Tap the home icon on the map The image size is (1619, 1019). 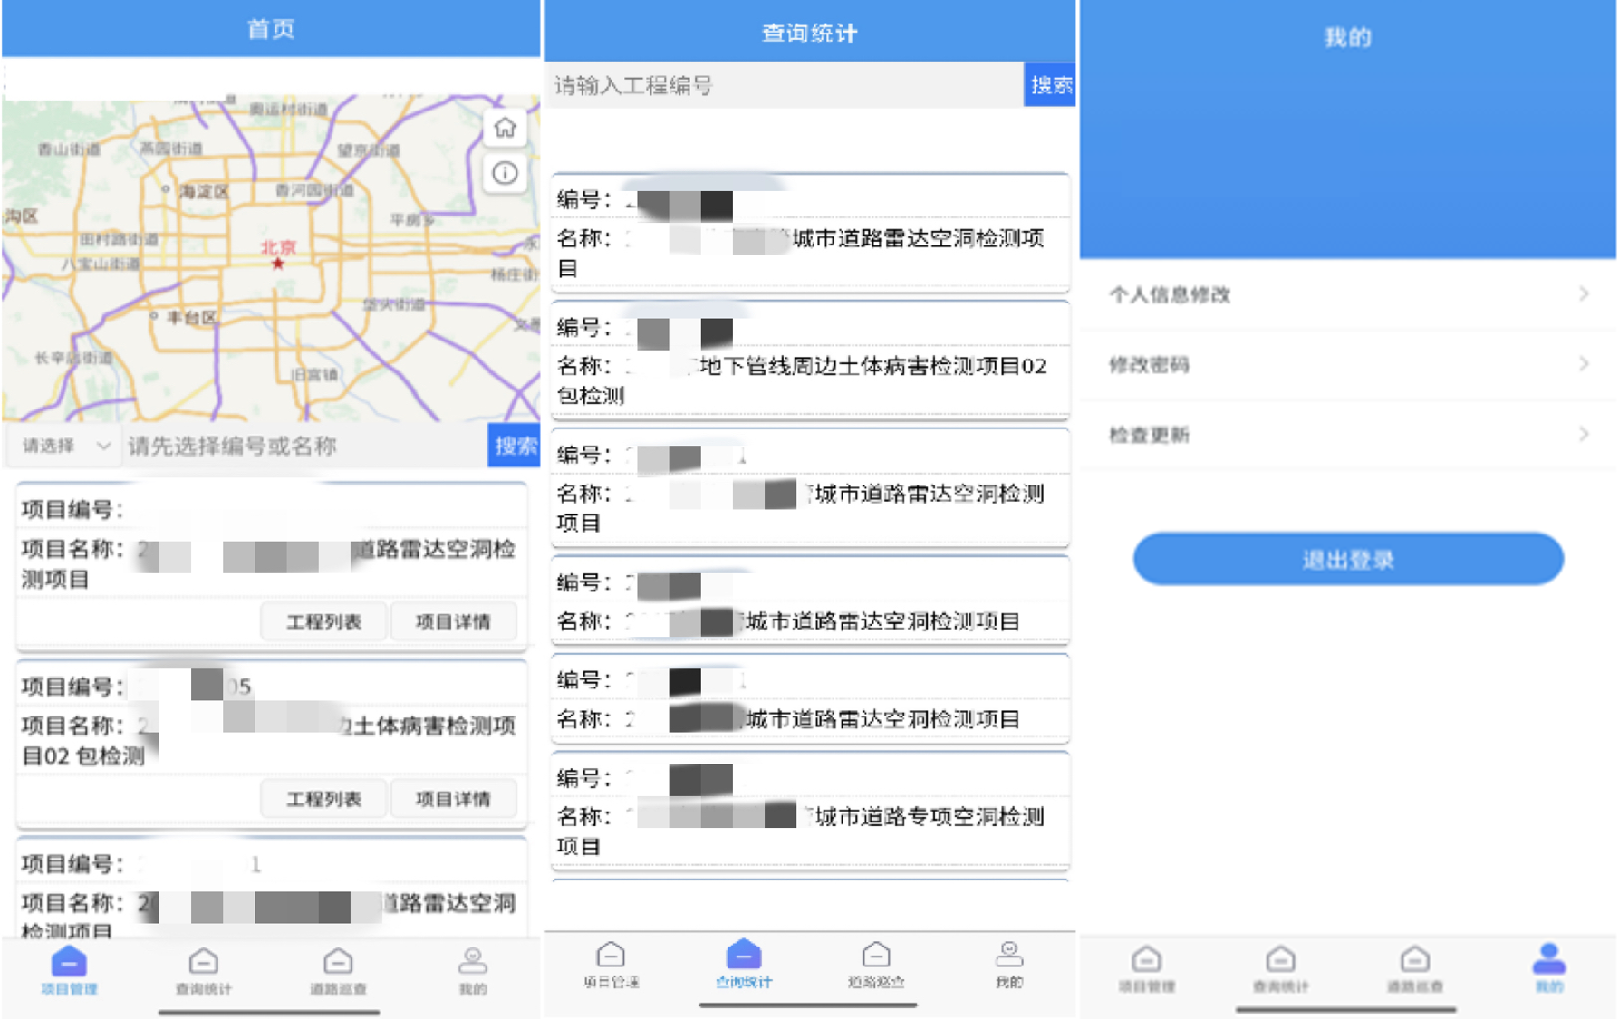(505, 128)
